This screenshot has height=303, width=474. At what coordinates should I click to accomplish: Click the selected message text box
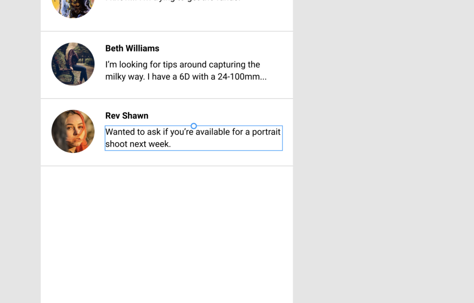193,138
